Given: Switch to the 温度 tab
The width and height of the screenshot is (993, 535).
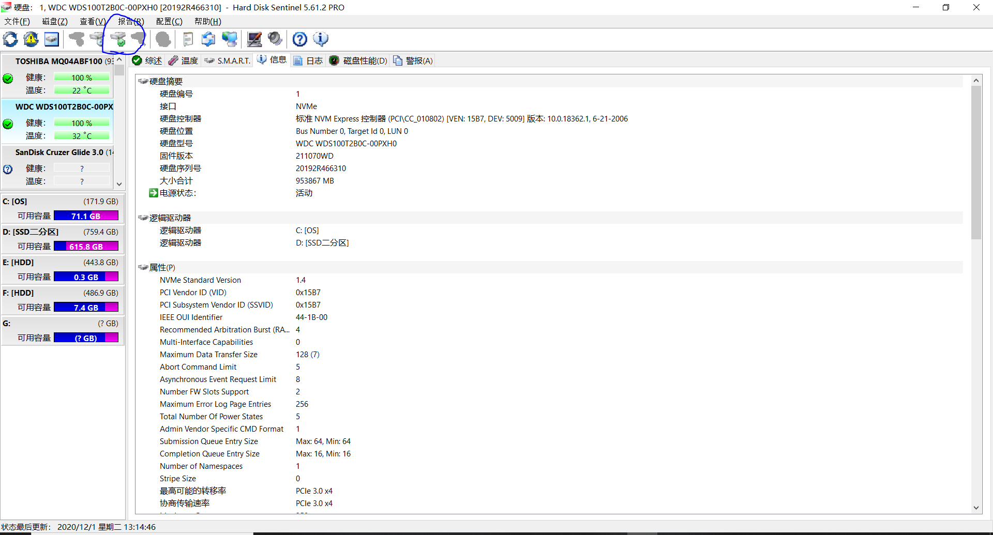Looking at the screenshot, I should 184,60.
